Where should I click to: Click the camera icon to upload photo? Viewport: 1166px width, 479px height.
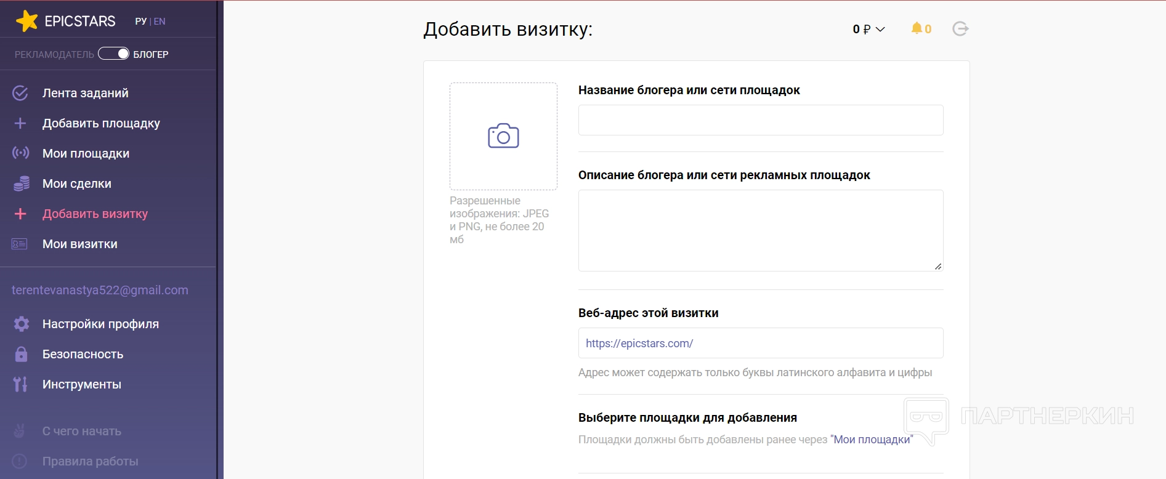503,136
